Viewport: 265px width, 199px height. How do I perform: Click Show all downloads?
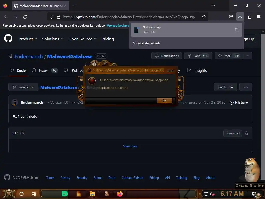click(146, 43)
